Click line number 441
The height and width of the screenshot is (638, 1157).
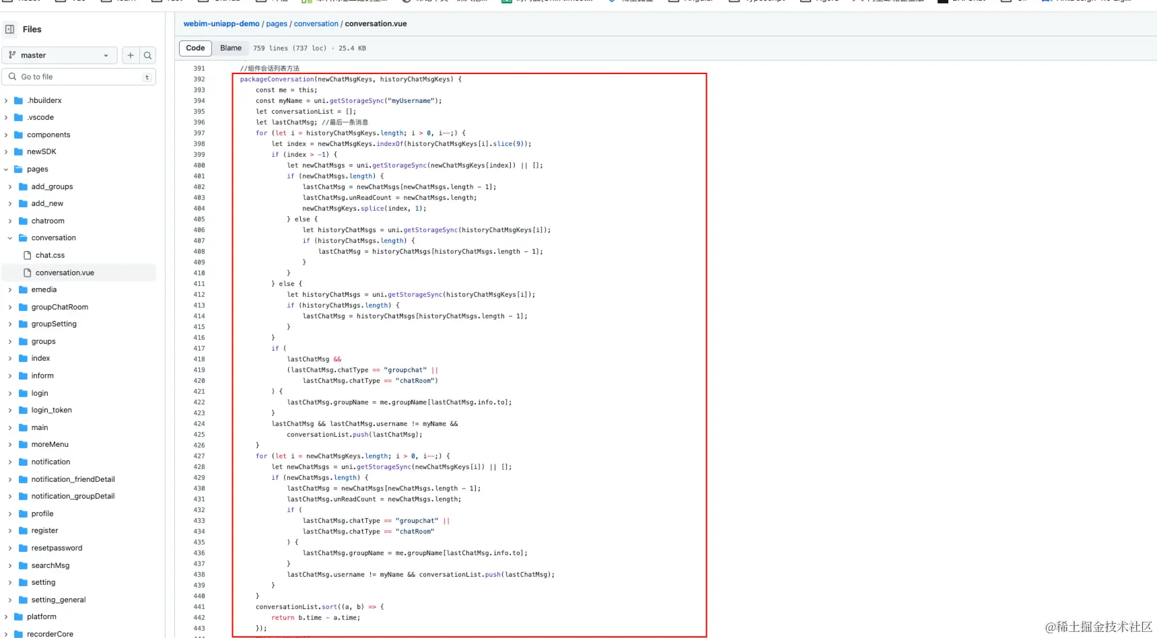tap(199, 606)
